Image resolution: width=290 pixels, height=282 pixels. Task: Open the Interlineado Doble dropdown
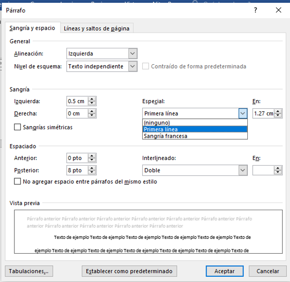coord(243,170)
